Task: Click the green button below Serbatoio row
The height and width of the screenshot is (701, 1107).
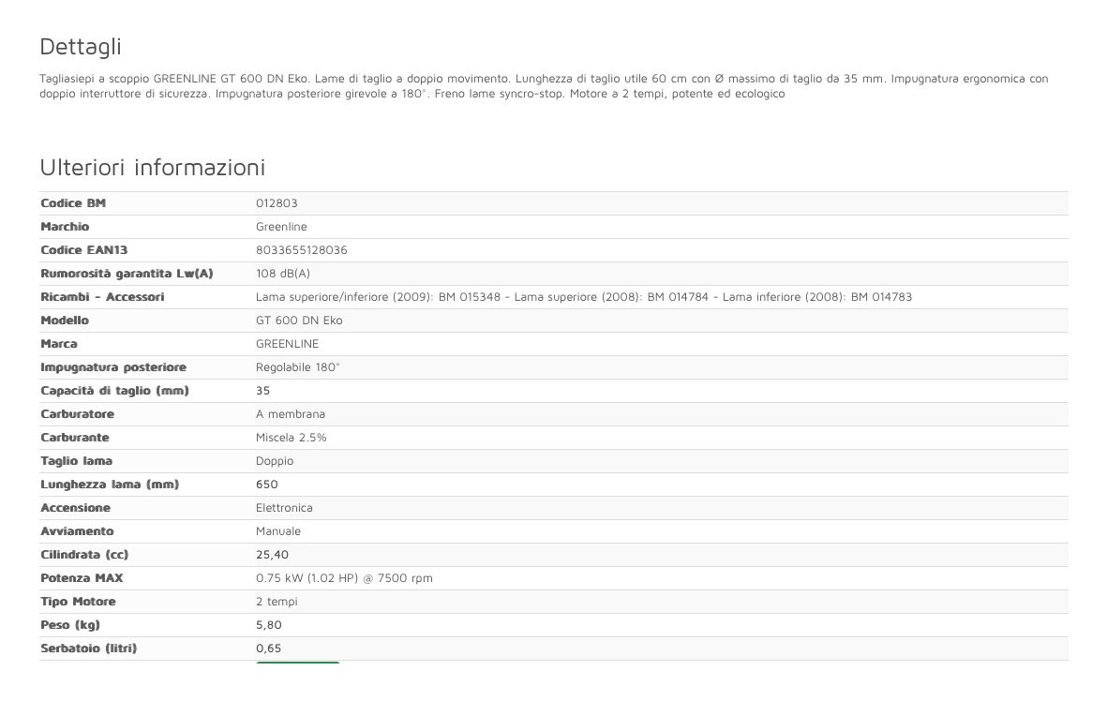Action: coord(297,664)
